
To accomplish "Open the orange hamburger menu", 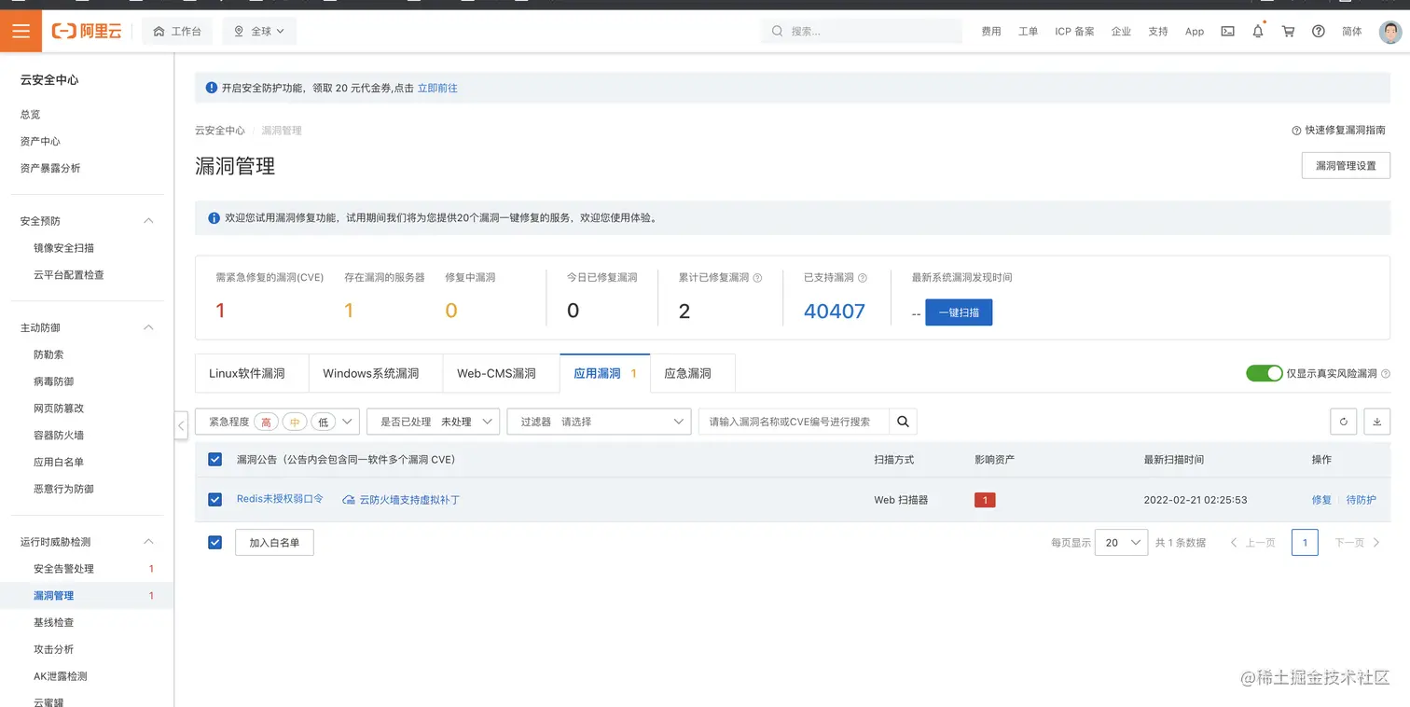I will (x=21, y=31).
